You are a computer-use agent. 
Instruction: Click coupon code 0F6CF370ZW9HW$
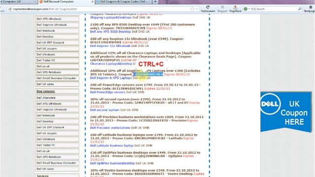(106, 42)
